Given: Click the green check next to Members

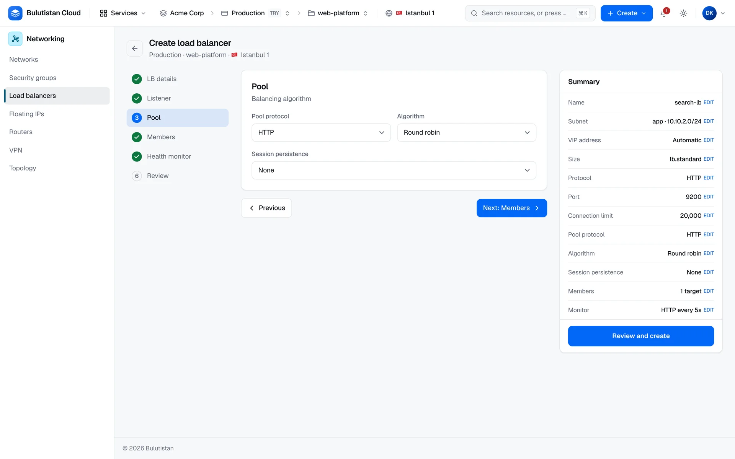Looking at the screenshot, I should pos(137,137).
